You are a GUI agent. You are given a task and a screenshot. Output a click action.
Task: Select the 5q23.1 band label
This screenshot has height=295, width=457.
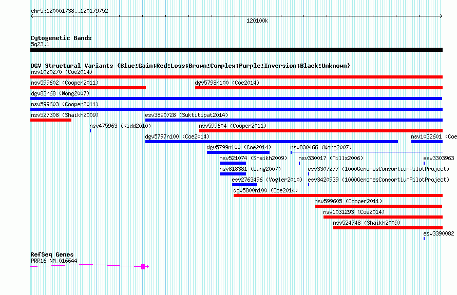[40, 44]
